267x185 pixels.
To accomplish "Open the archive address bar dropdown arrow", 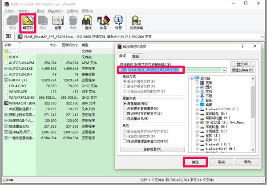I will pos(262,36).
